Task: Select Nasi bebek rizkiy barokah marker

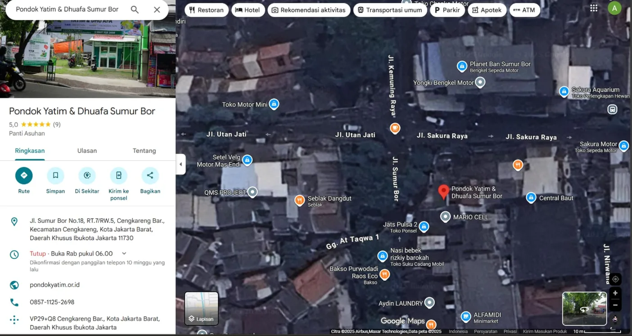Action: [383, 256]
